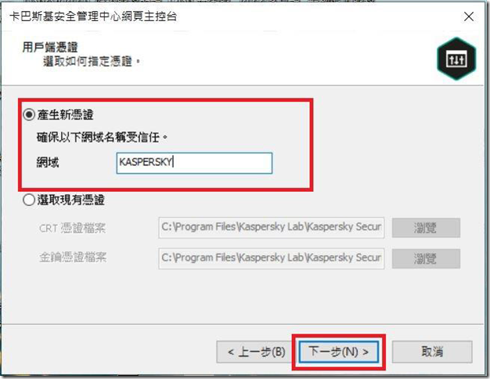Click 瀏覽 next to CRT 憑證檔案
This screenshot has height=379, width=490.
pos(426,228)
